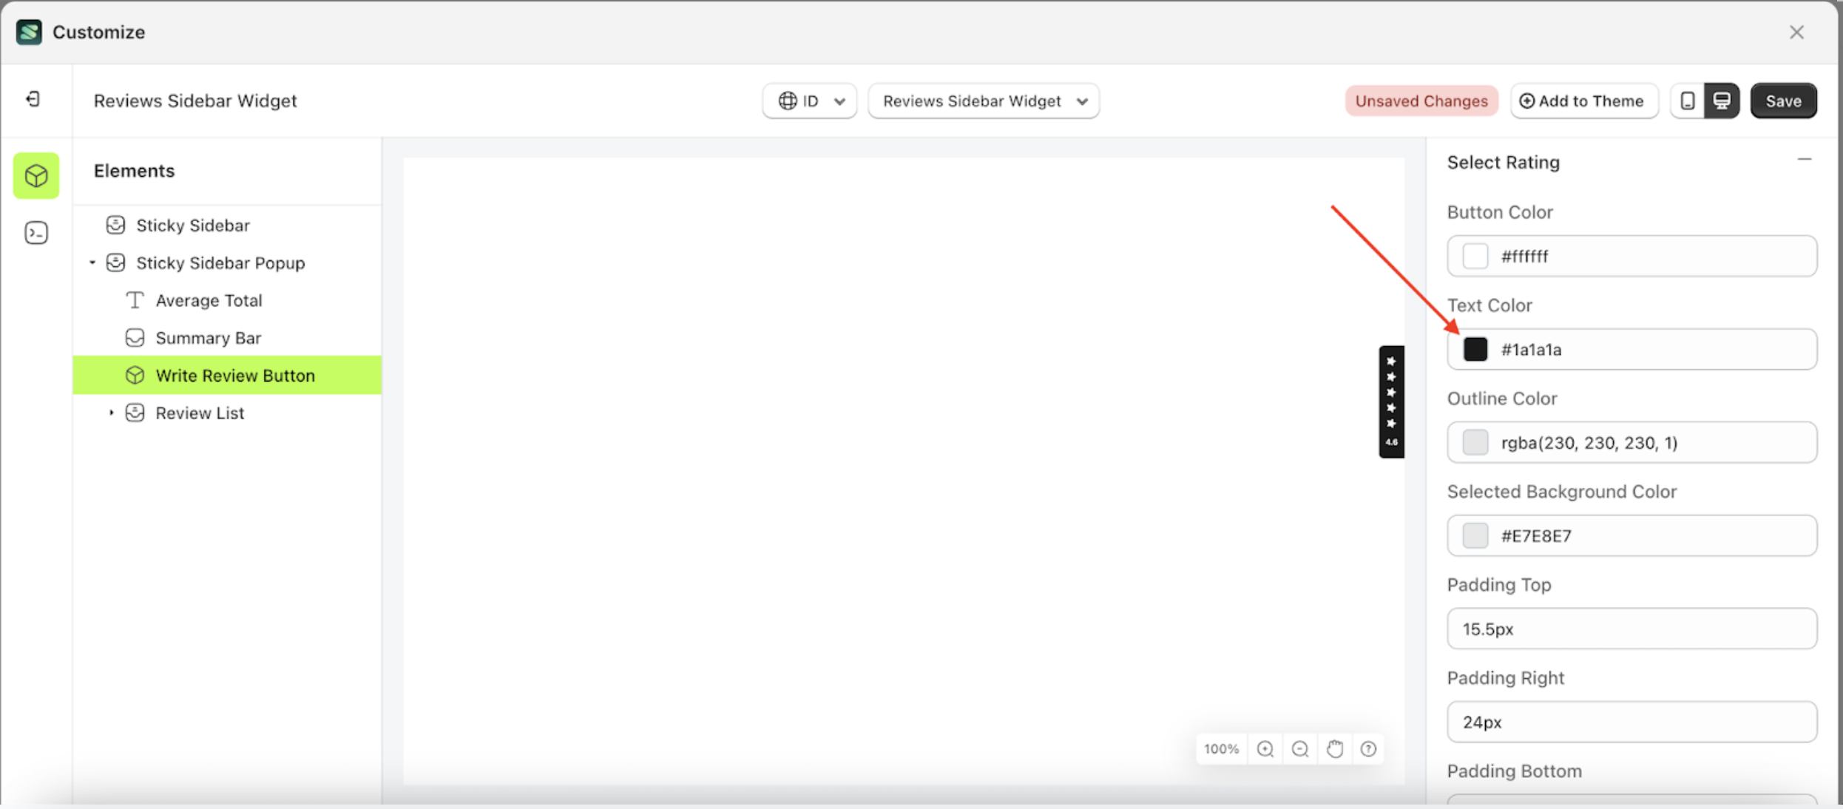The image size is (1843, 809).
Task: Activate the hand pan tool on canvas
Action: pos(1334,748)
